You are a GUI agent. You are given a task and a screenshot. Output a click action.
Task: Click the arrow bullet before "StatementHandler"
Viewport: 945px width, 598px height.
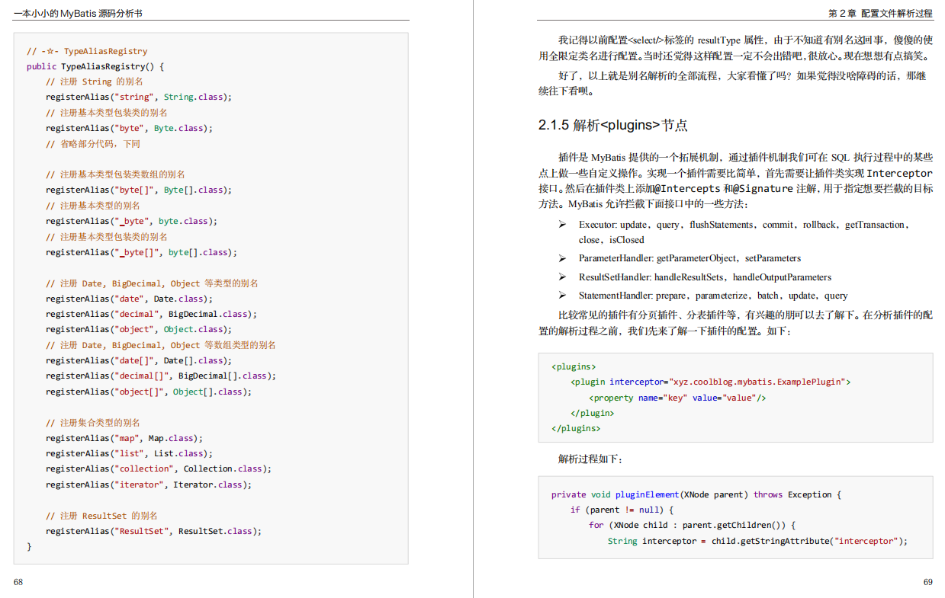(562, 296)
